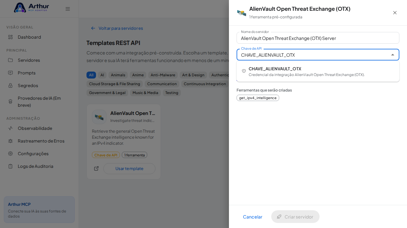
Task: Click the Chave de API combo box
Action: (318, 55)
